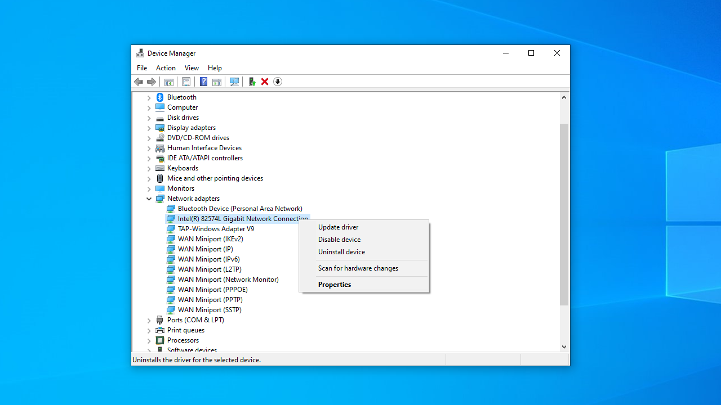This screenshot has width=721, height=405.
Task: Click the Scan for hardware changes toolbar icon
Action: (234, 82)
